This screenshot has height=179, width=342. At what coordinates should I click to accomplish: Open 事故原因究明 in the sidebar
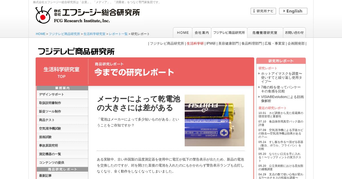(x=62, y=146)
